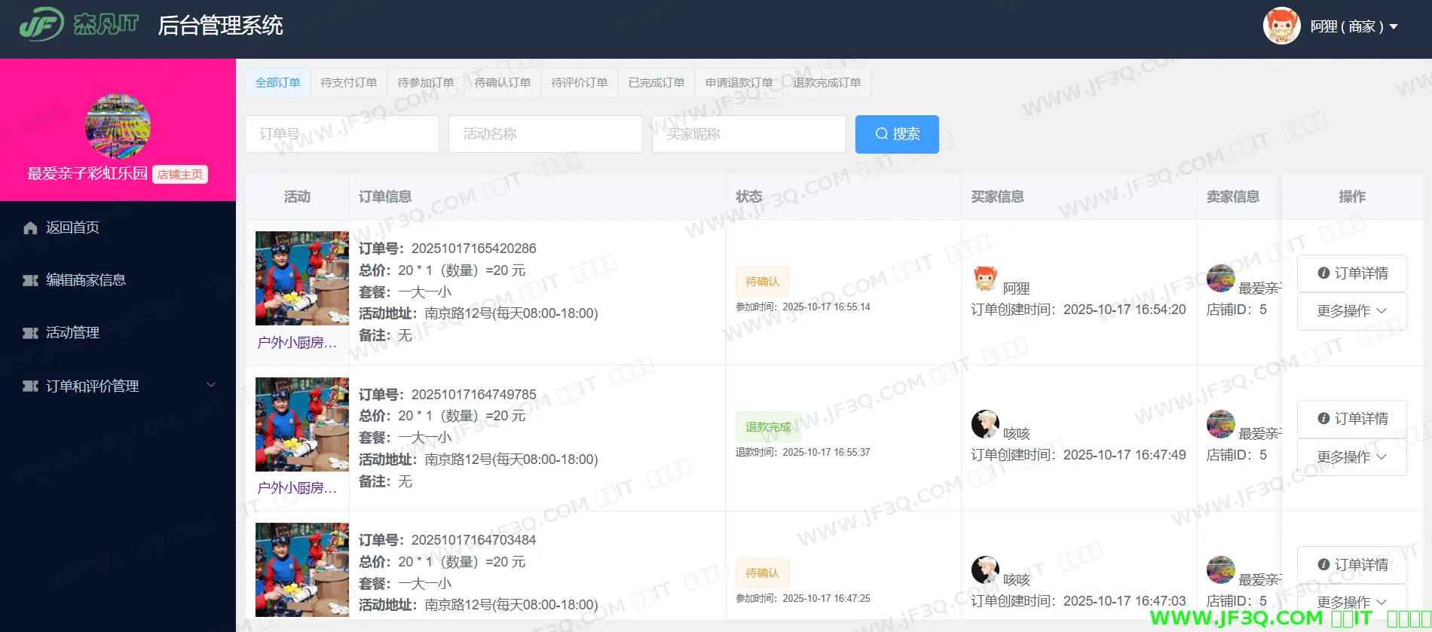The image size is (1432, 632).
Task: Switch to 申请退款订单 tab
Action: [739, 83]
